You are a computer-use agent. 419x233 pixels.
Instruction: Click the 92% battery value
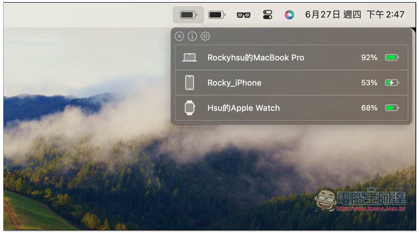pyautogui.click(x=369, y=58)
